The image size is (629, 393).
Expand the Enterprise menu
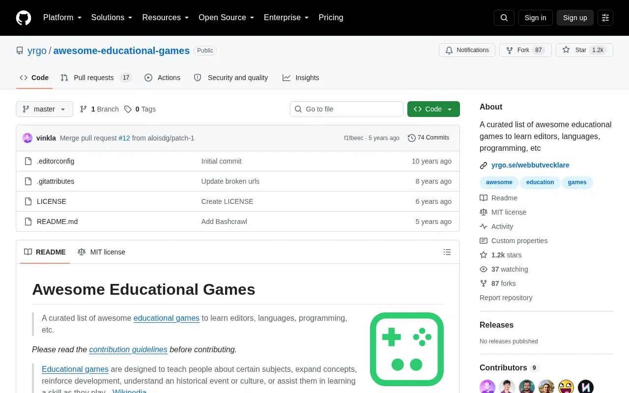[x=286, y=18]
